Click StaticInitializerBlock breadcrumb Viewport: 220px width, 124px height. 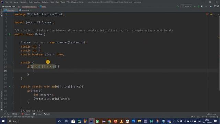click(30, 6)
